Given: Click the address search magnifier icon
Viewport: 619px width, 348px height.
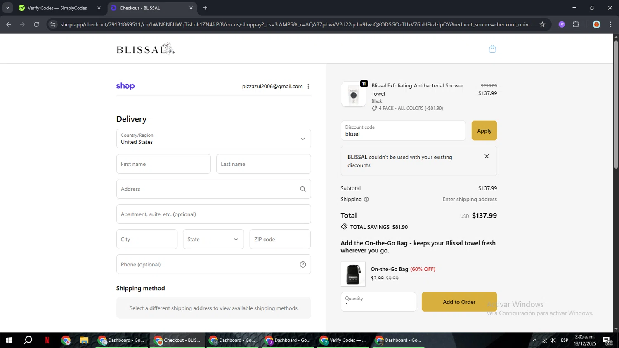Looking at the screenshot, I should point(303,189).
